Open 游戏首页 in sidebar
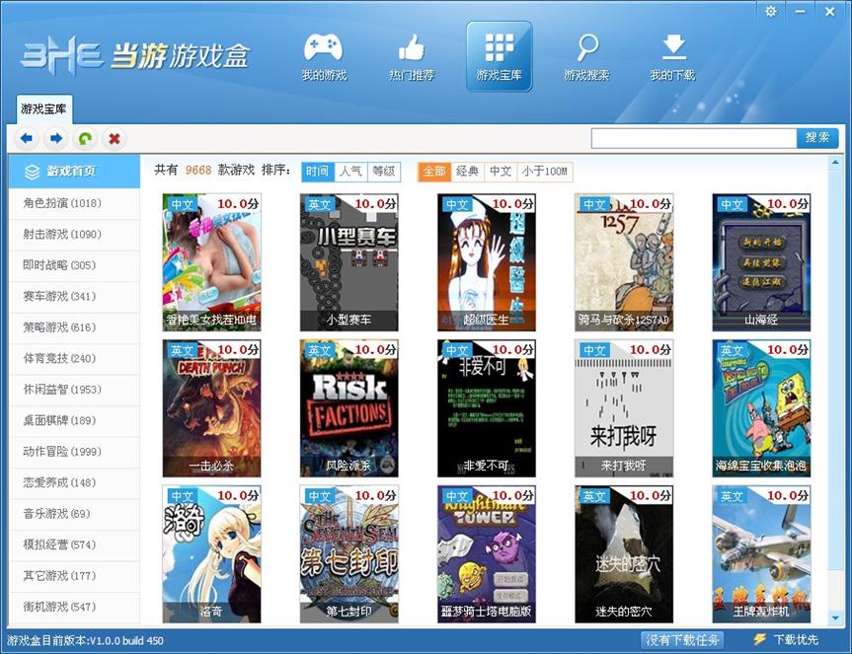Screen dimensions: 852x654 click(74, 172)
